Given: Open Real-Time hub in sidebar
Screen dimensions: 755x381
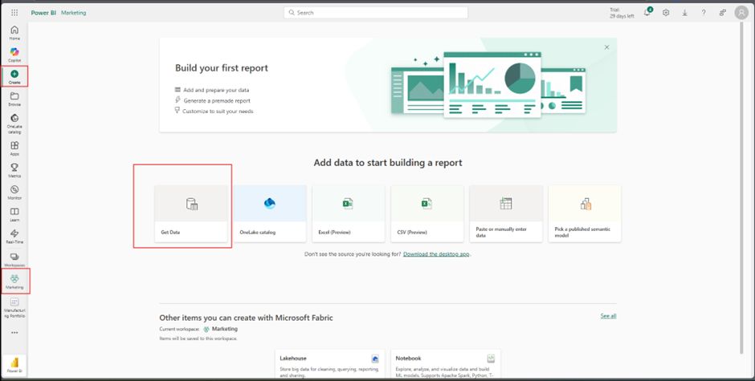Looking at the screenshot, I should pyautogui.click(x=14, y=236).
